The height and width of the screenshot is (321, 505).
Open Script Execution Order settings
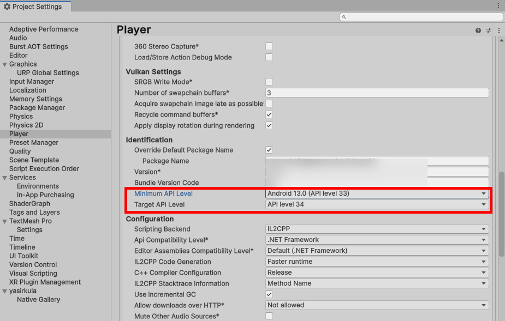pos(44,168)
